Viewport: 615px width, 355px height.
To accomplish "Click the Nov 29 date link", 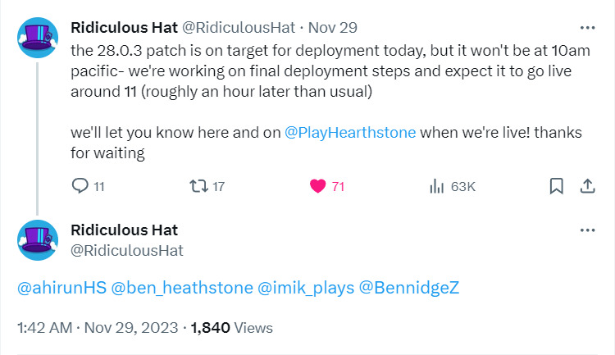I will (333, 28).
